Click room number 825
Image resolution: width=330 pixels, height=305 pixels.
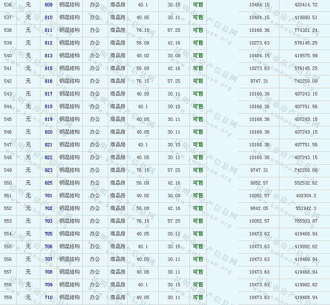tap(48, 183)
